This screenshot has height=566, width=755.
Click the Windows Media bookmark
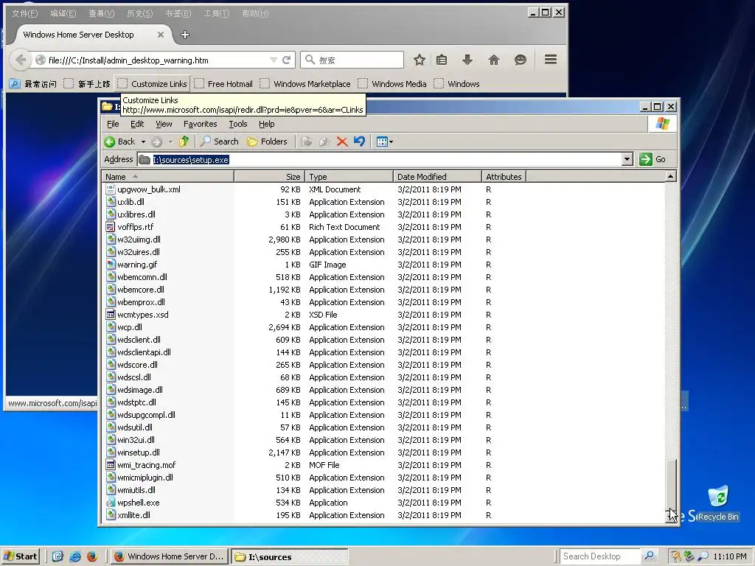pos(392,84)
